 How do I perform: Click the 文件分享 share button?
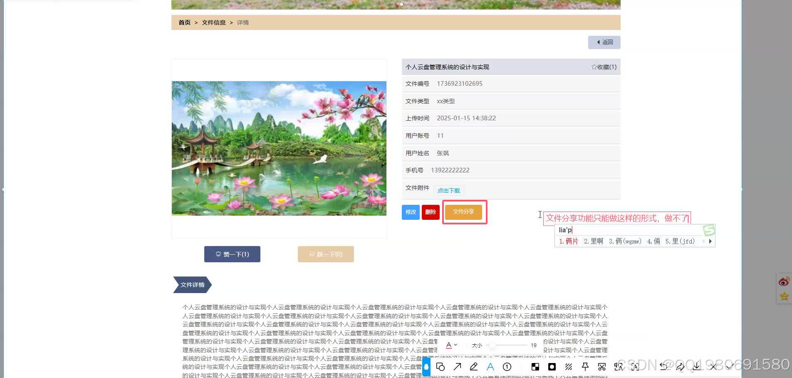point(463,211)
